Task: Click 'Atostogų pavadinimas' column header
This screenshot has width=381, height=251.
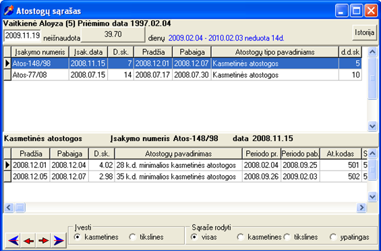Action: pos(178,154)
